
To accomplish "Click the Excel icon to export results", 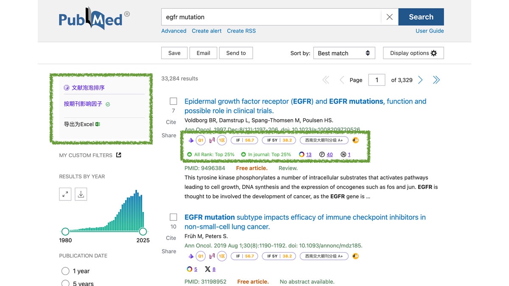I will (98, 124).
